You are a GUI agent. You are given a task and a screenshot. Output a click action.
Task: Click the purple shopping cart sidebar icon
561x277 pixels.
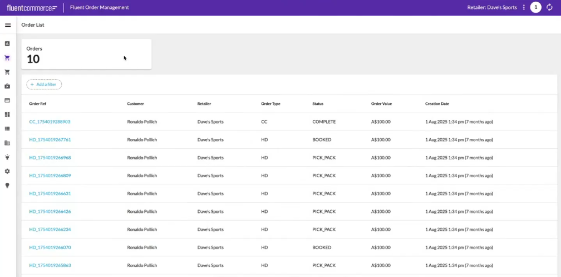pos(7,58)
